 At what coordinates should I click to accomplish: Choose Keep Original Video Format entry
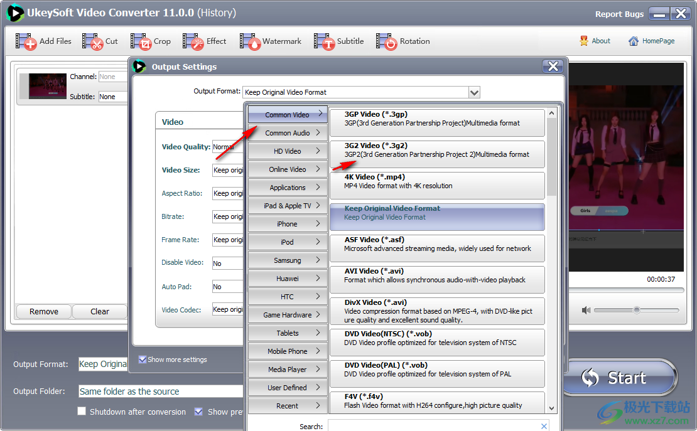[x=438, y=217]
